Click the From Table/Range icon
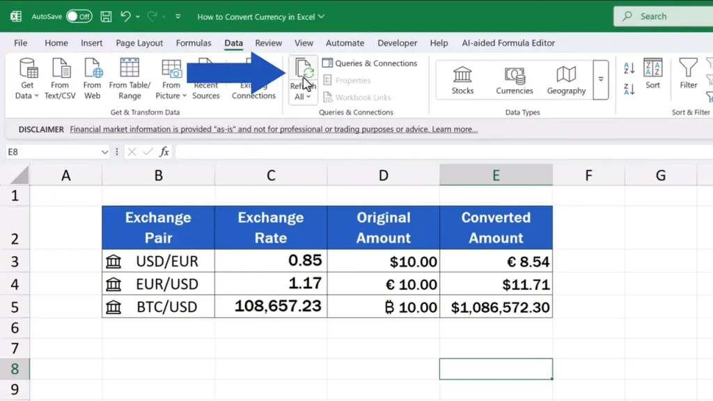This screenshot has width=713, height=401. click(130, 78)
